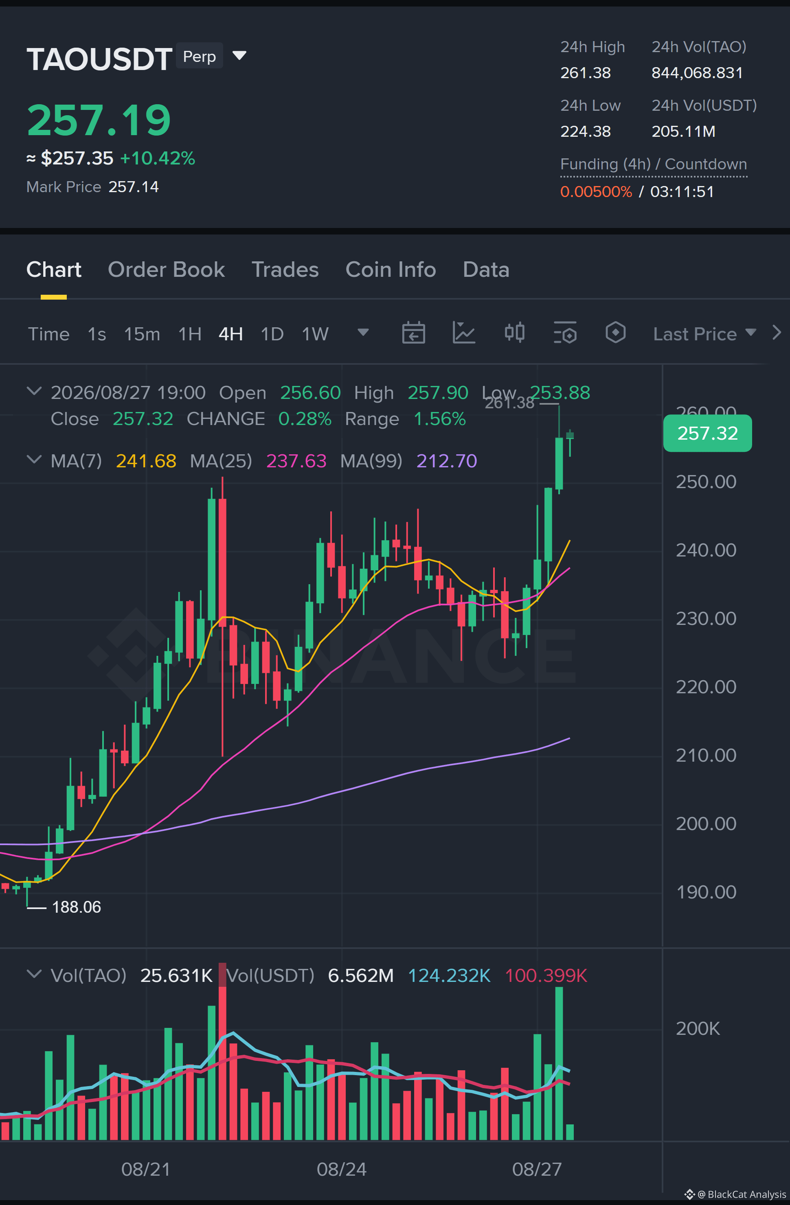Select the 1D interval
The image size is (790, 1205).
pos(272,334)
